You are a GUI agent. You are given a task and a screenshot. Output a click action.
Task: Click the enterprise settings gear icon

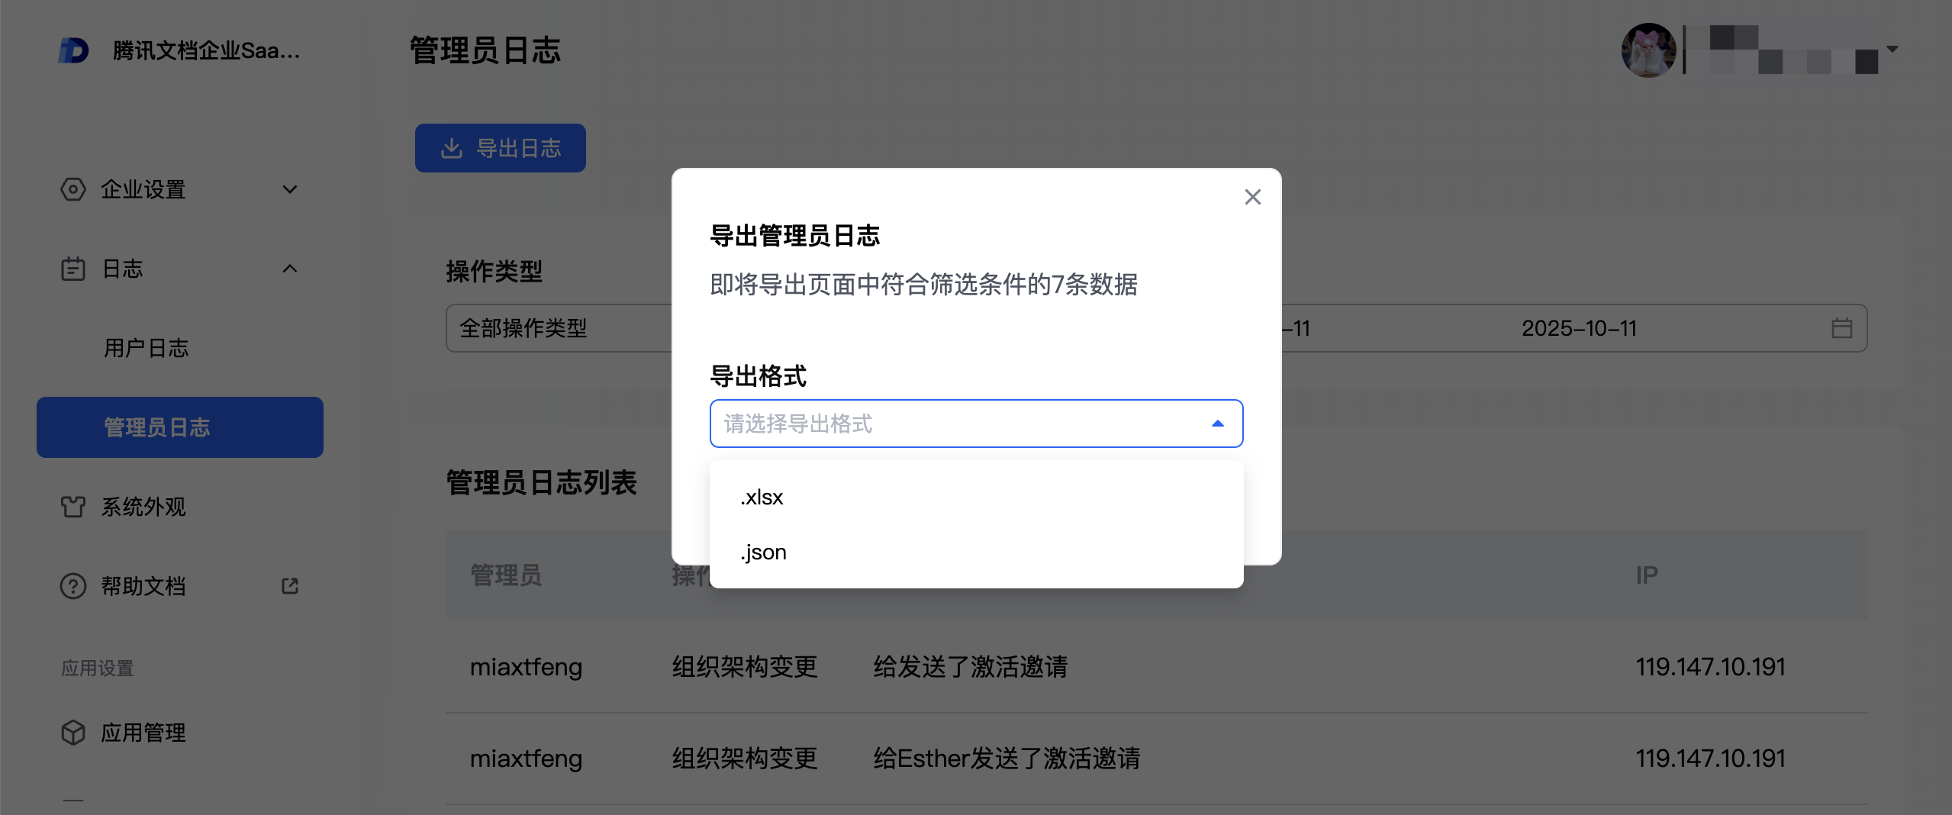click(x=73, y=189)
